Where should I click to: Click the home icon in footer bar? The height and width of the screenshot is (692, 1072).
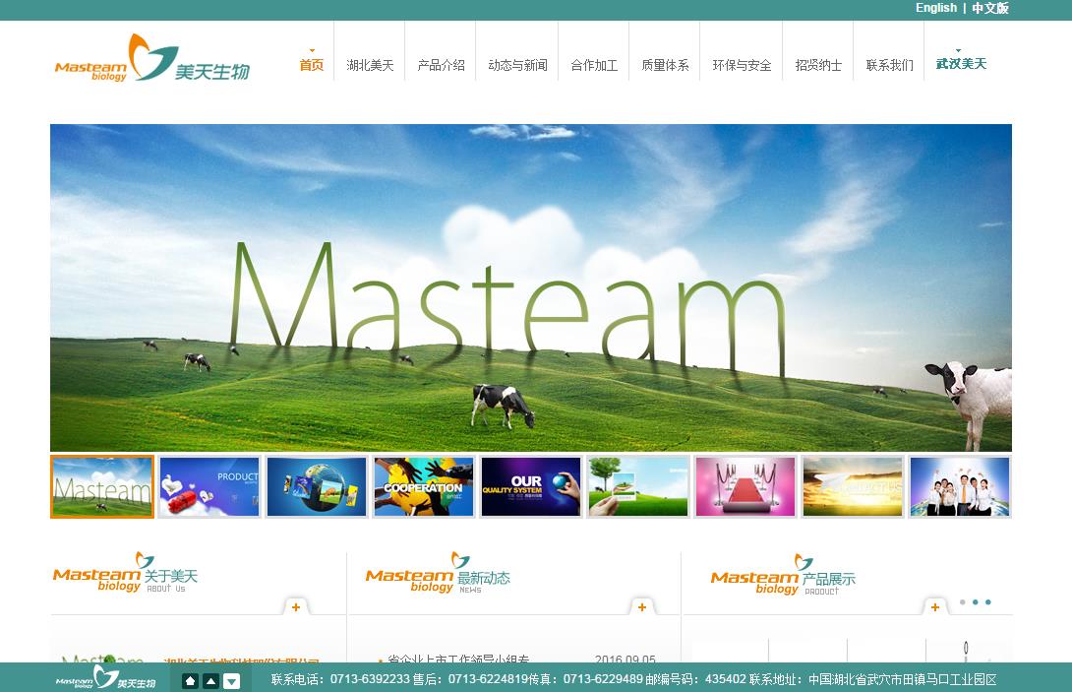pos(190,680)
